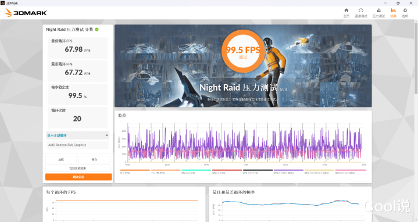Open the Options gear icon
This screenshot has width=418, height=222.
(405, 10)
